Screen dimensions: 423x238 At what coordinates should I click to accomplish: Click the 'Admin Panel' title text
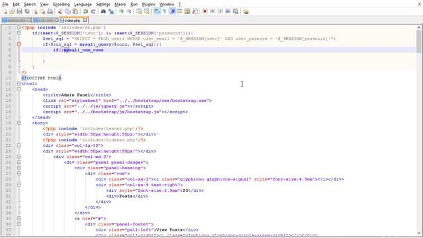75,95
